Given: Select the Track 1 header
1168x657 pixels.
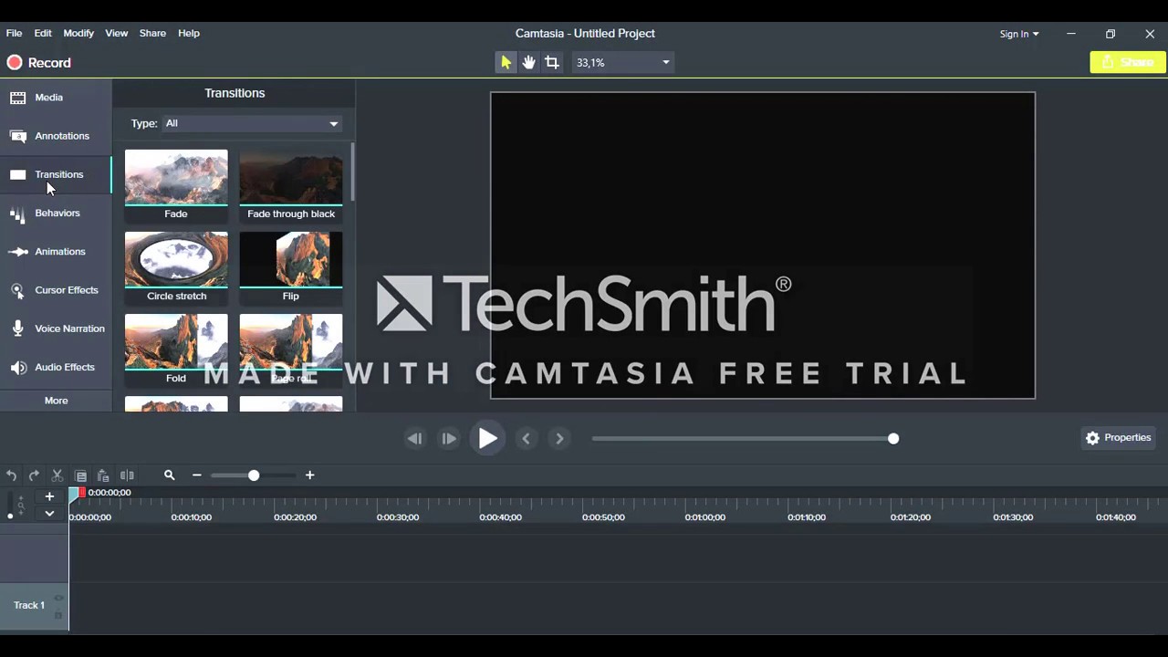Looking at the screenshot, I should 34,606.
